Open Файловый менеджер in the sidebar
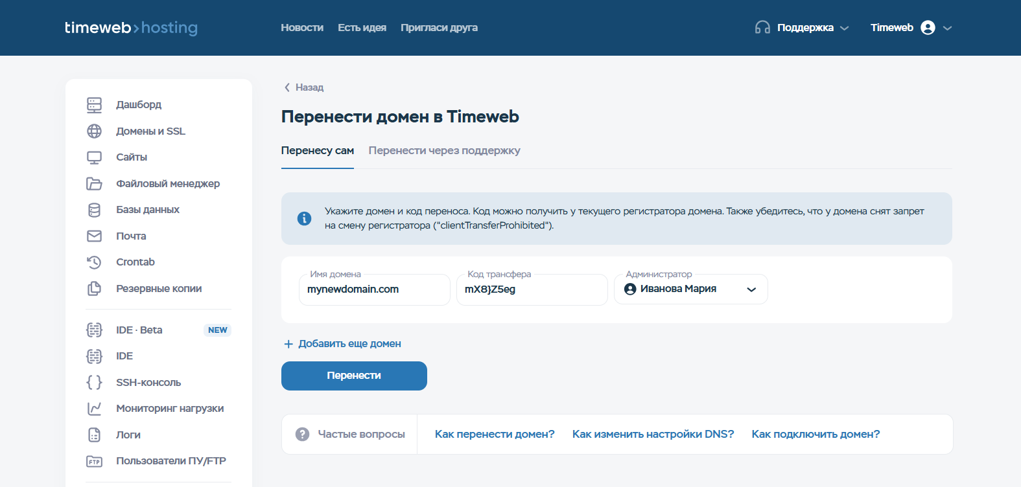This screenshot has height=487, width=1021. (168, 184)
